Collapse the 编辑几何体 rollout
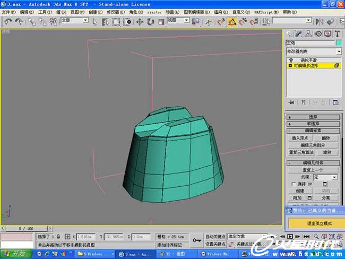345x259 pixels. [x=313, y=163]
